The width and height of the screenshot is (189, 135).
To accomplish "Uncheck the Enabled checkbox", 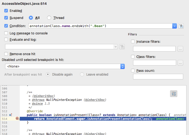I will coord(6,11).
